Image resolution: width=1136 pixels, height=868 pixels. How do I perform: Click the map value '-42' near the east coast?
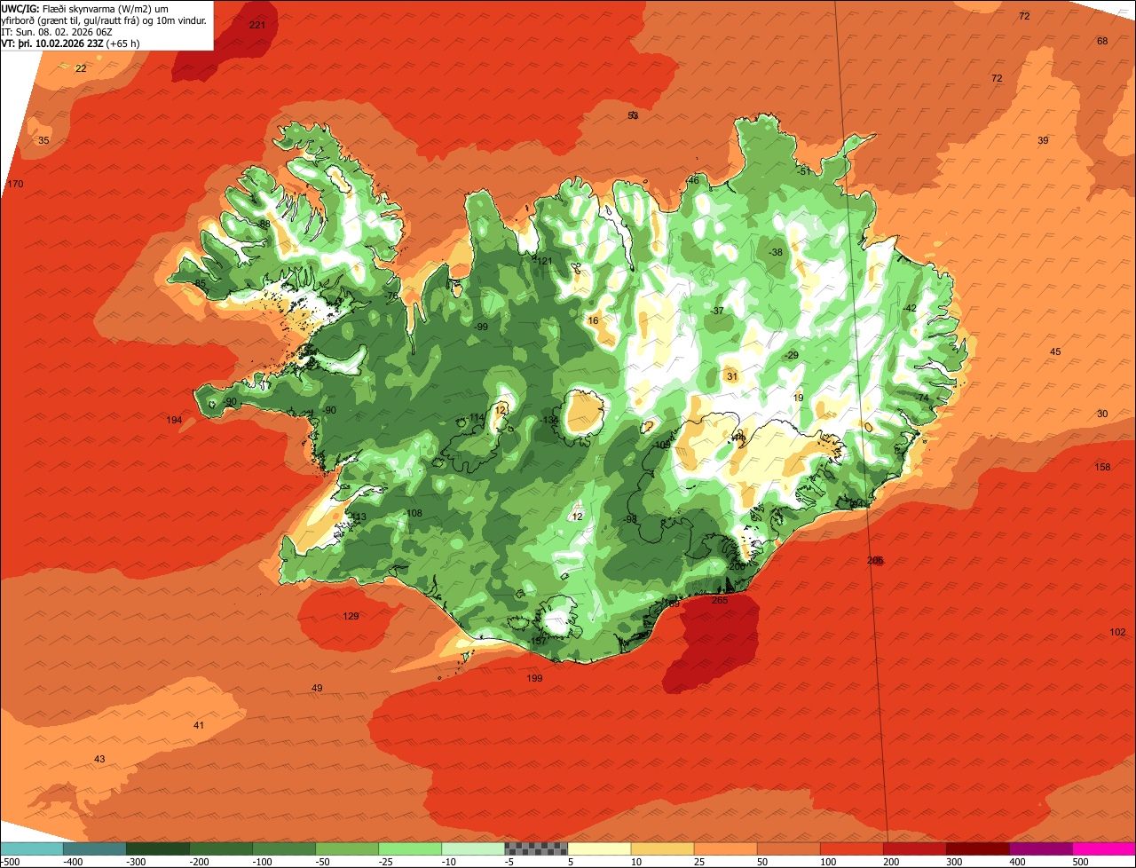909,309
